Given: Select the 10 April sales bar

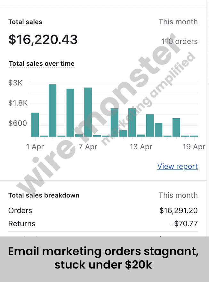Looking at the screenshot, I should click(114, 122).
